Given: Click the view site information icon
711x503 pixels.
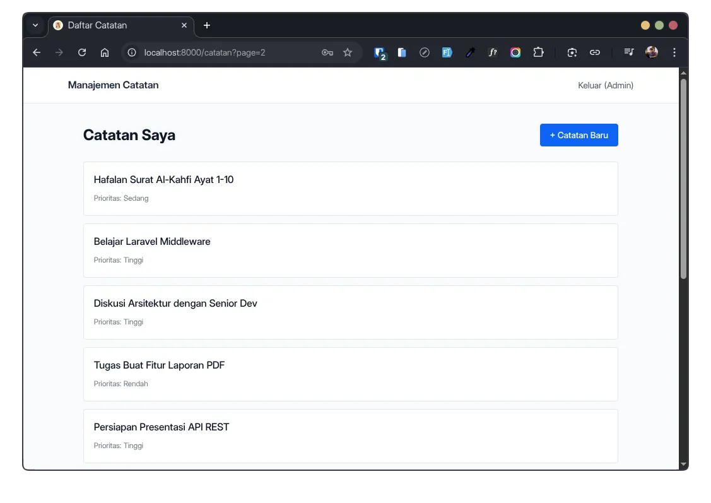Looking at the screenshot, I should point(132,53).
